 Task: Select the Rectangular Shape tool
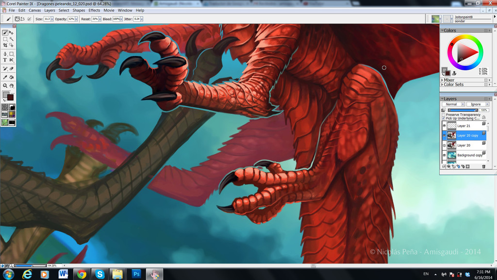click(12, 54)
